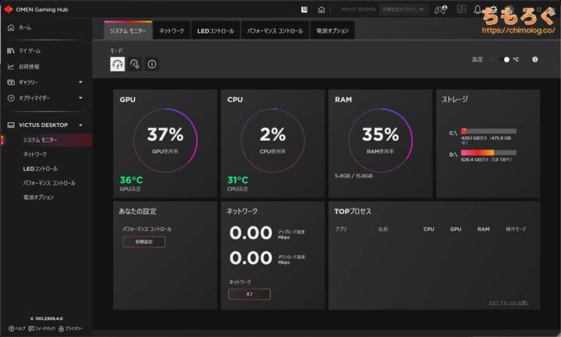Click the GPU usage 37% gauge
The image size is (561, 337).
pos(165,140)
